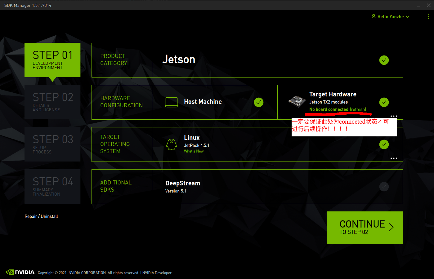
Task: Click the No board connected status
Action: [329, 109]
